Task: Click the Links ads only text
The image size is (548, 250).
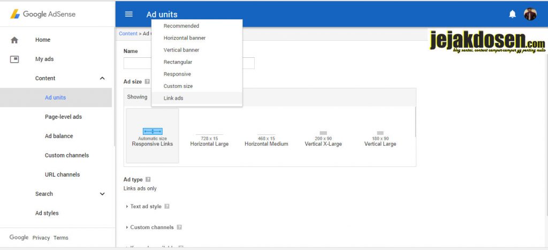Action: coord(140,188)
